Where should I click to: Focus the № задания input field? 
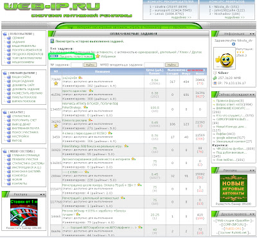(76, 64)
